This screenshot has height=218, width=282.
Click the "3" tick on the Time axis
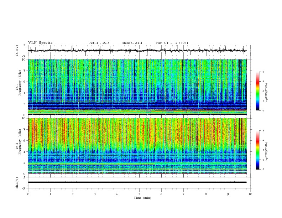95,194
